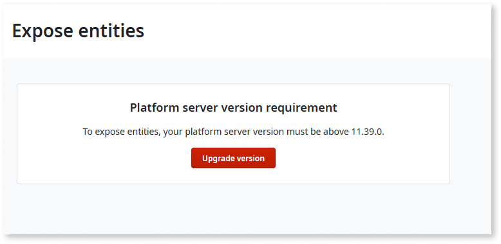
Task: Click gray area right of requirement card
Action: 470,134
